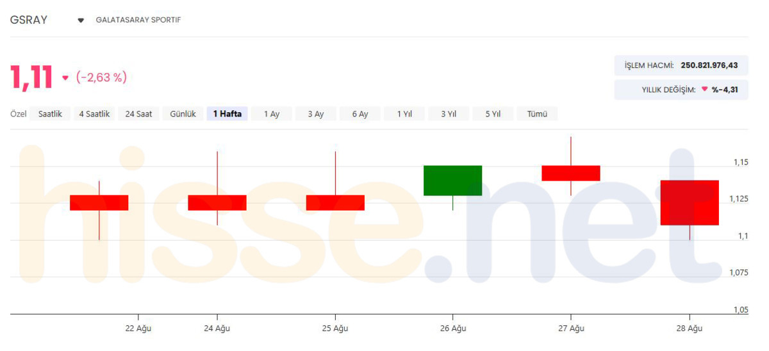Switch chart to 5 Yıl
This screenshot has width=769, height=351.
[x=493, y=114]
